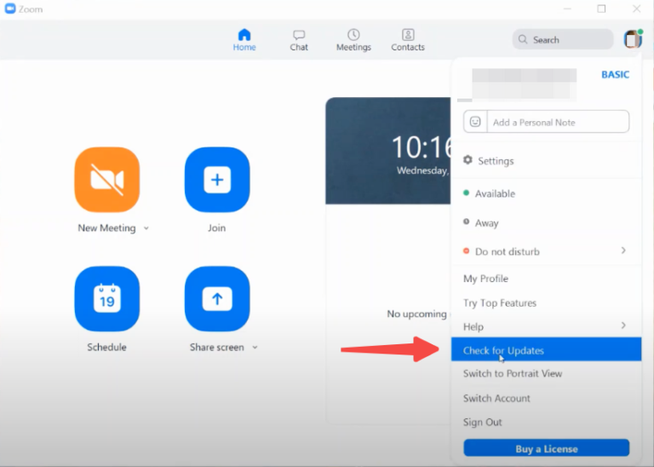Choose Check for Updates

click(x=547, y=349)
